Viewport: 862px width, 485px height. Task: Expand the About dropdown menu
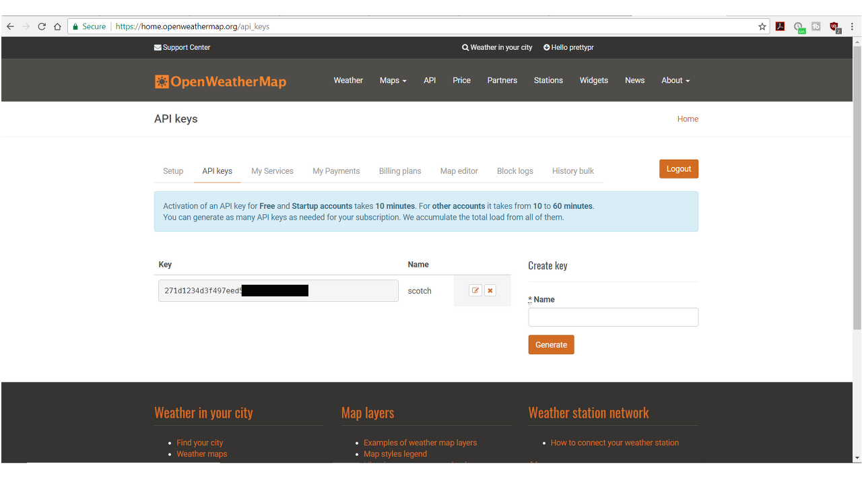[x=675, y=80]
